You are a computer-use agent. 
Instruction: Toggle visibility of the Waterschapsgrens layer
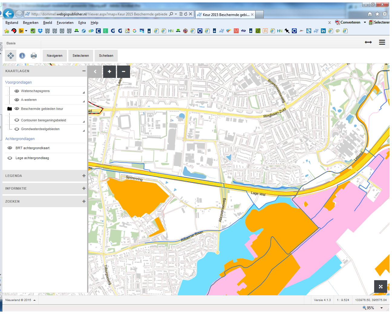click(x=17, y=91)
